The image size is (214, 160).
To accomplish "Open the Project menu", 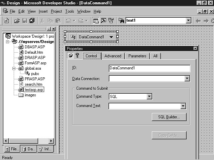I will [x=56, y=11].
